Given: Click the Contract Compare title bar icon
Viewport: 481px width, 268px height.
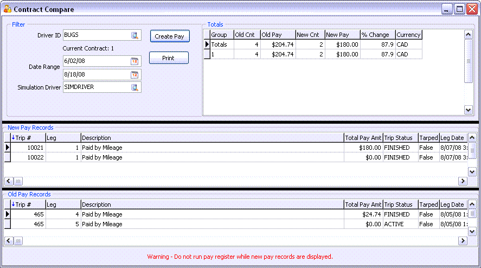Looking at the screenshot, I should click(7, 9).
